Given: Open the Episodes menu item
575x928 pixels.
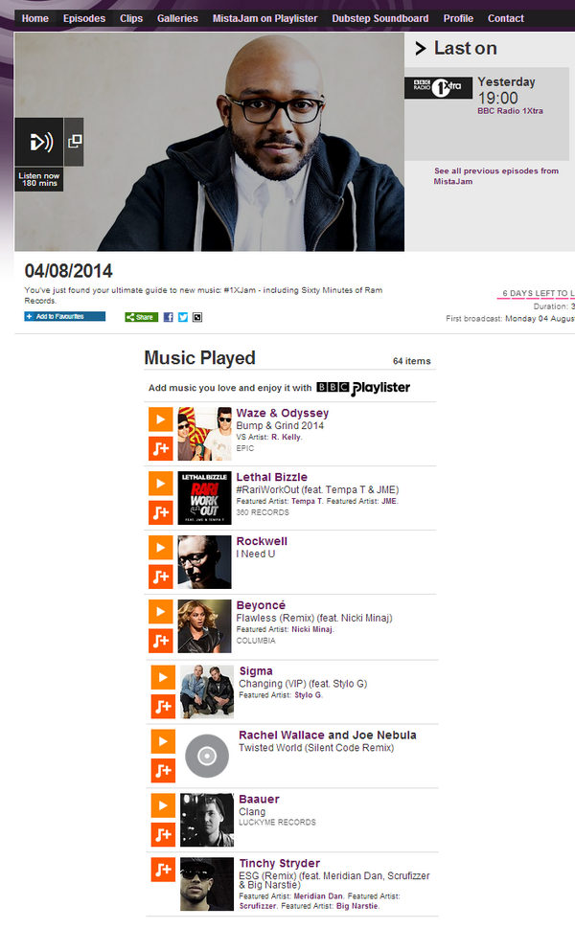Looking at the screenshot, I should click(x=84, y=18).
